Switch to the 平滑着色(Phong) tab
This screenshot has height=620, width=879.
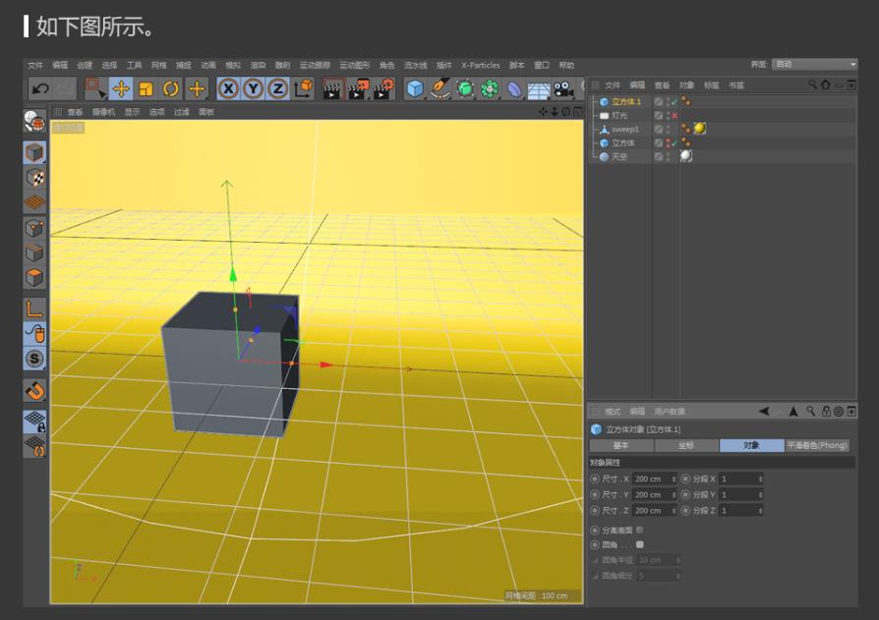(817, 445)
